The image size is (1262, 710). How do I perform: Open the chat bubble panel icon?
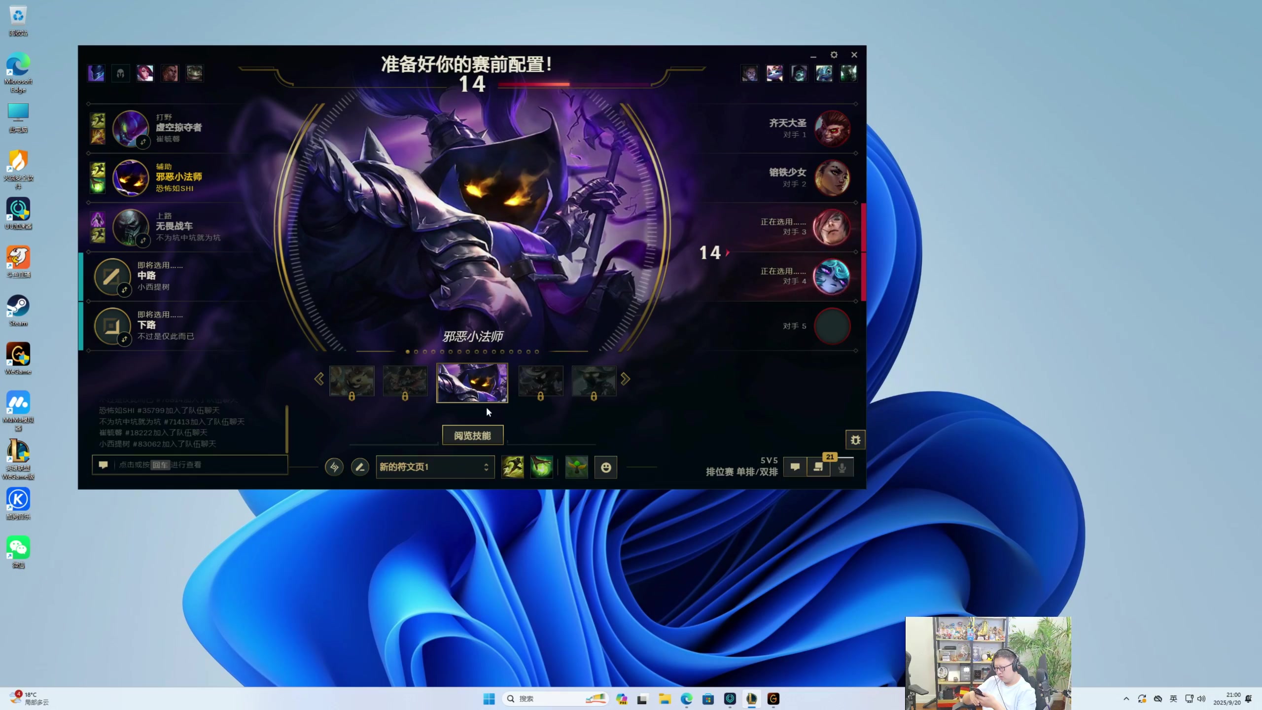[x=795, y=466]
